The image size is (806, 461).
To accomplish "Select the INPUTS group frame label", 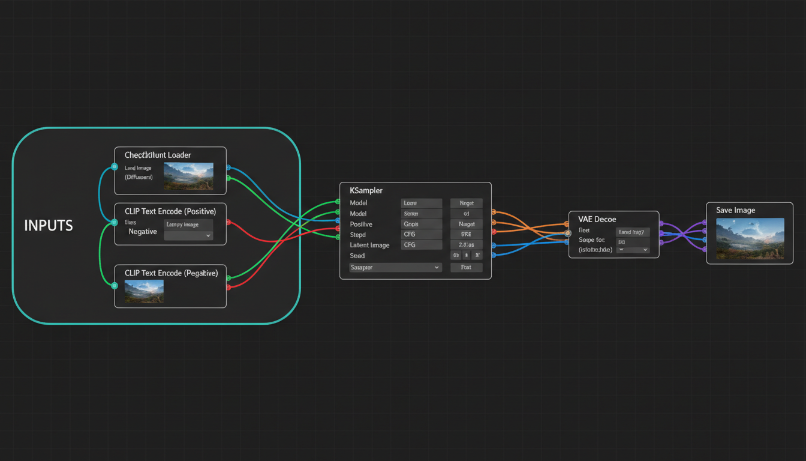I will (x=48, y=226).
